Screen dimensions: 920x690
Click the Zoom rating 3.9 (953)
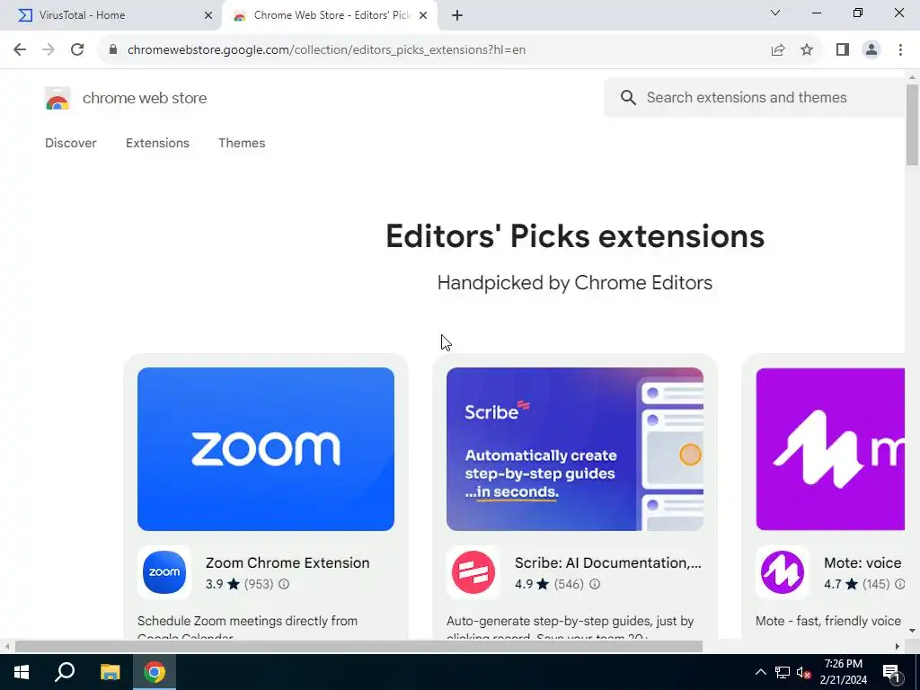pyautogui.click(x=239, y=584)
